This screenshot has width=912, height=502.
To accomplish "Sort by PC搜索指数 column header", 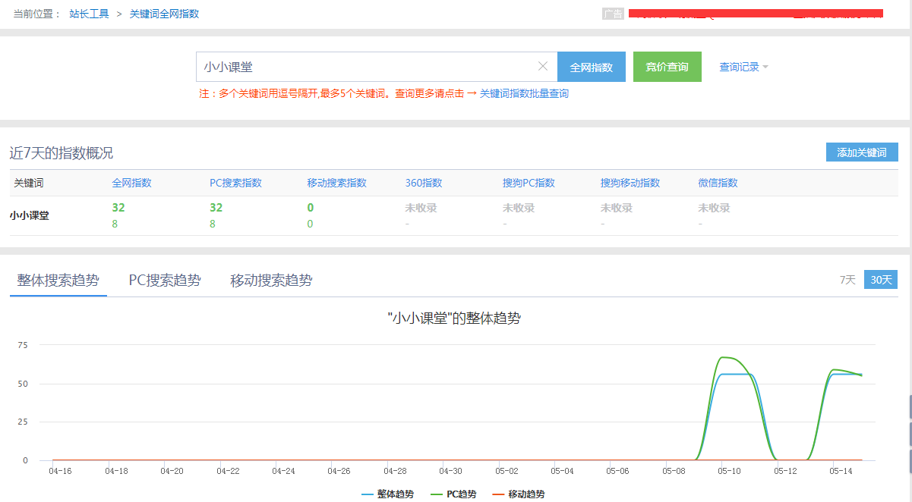I will (235, 183).
